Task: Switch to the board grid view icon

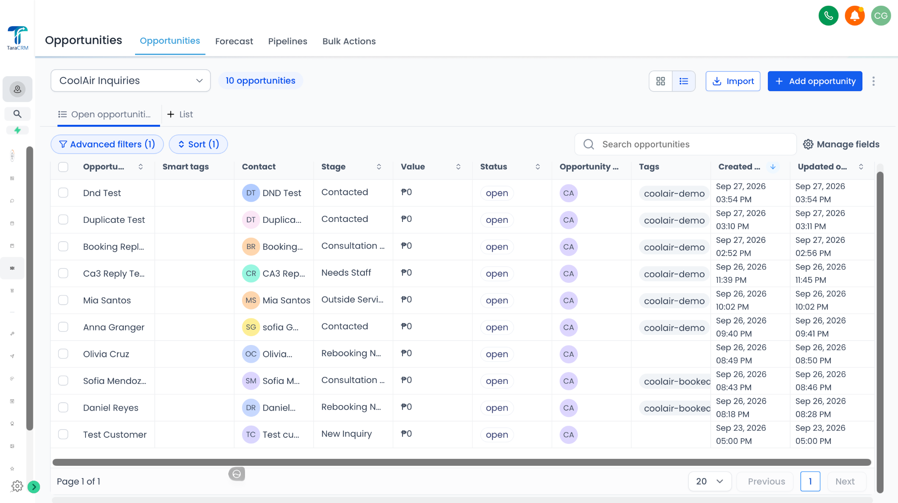Action: click(660, 81)
